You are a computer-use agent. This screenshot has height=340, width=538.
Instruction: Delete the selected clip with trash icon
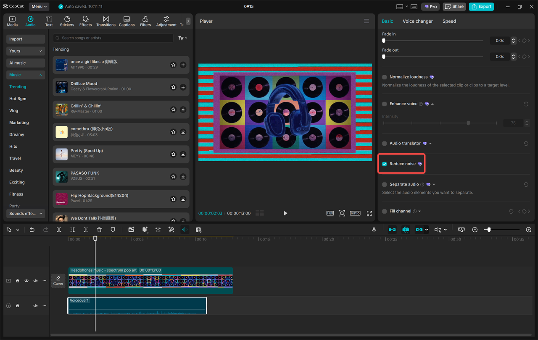tap(99, 230)
